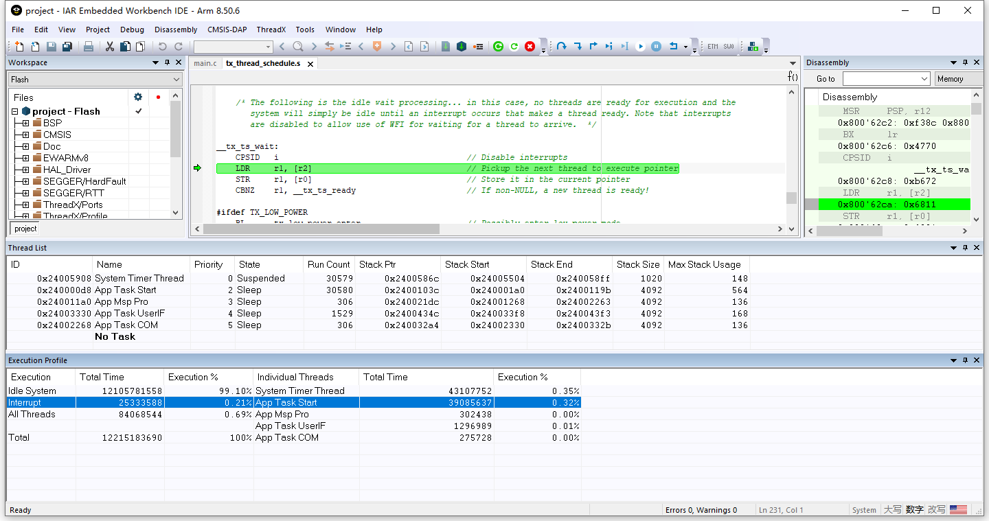Toggle a bookmark with the orange shield icon

(x=377, y=47)
